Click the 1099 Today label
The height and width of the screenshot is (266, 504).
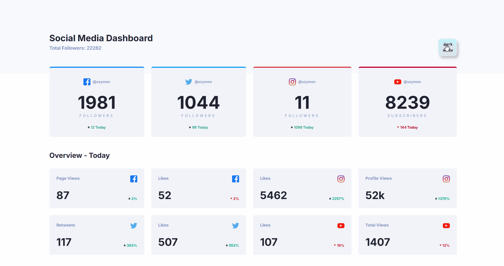304,127
